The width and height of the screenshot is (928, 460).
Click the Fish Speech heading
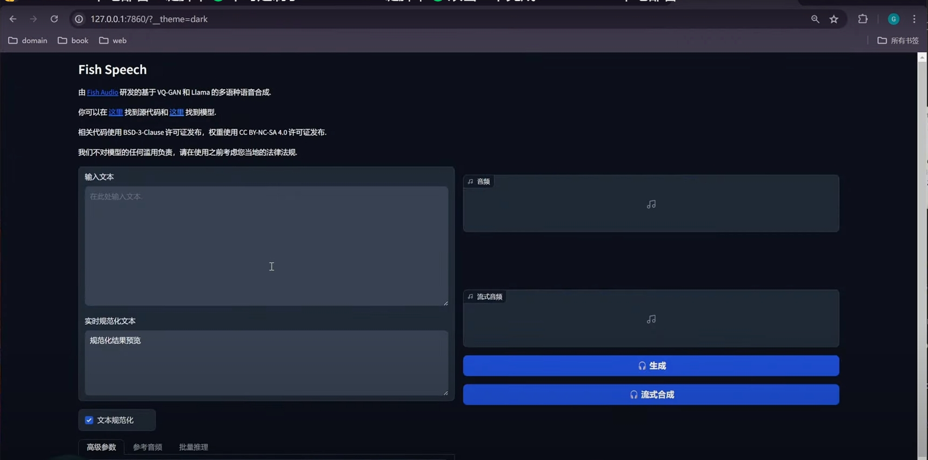pos(112,70)
